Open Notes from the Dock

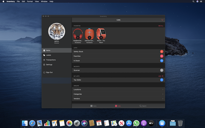[62, 123]
